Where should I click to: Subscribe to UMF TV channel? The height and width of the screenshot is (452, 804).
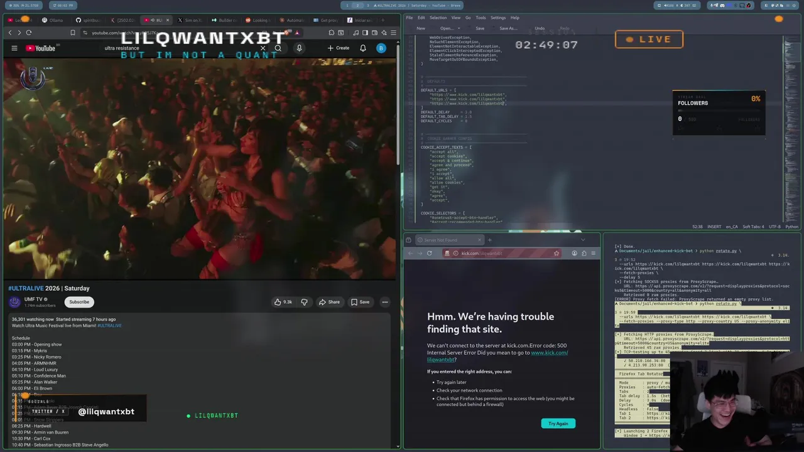79,302
